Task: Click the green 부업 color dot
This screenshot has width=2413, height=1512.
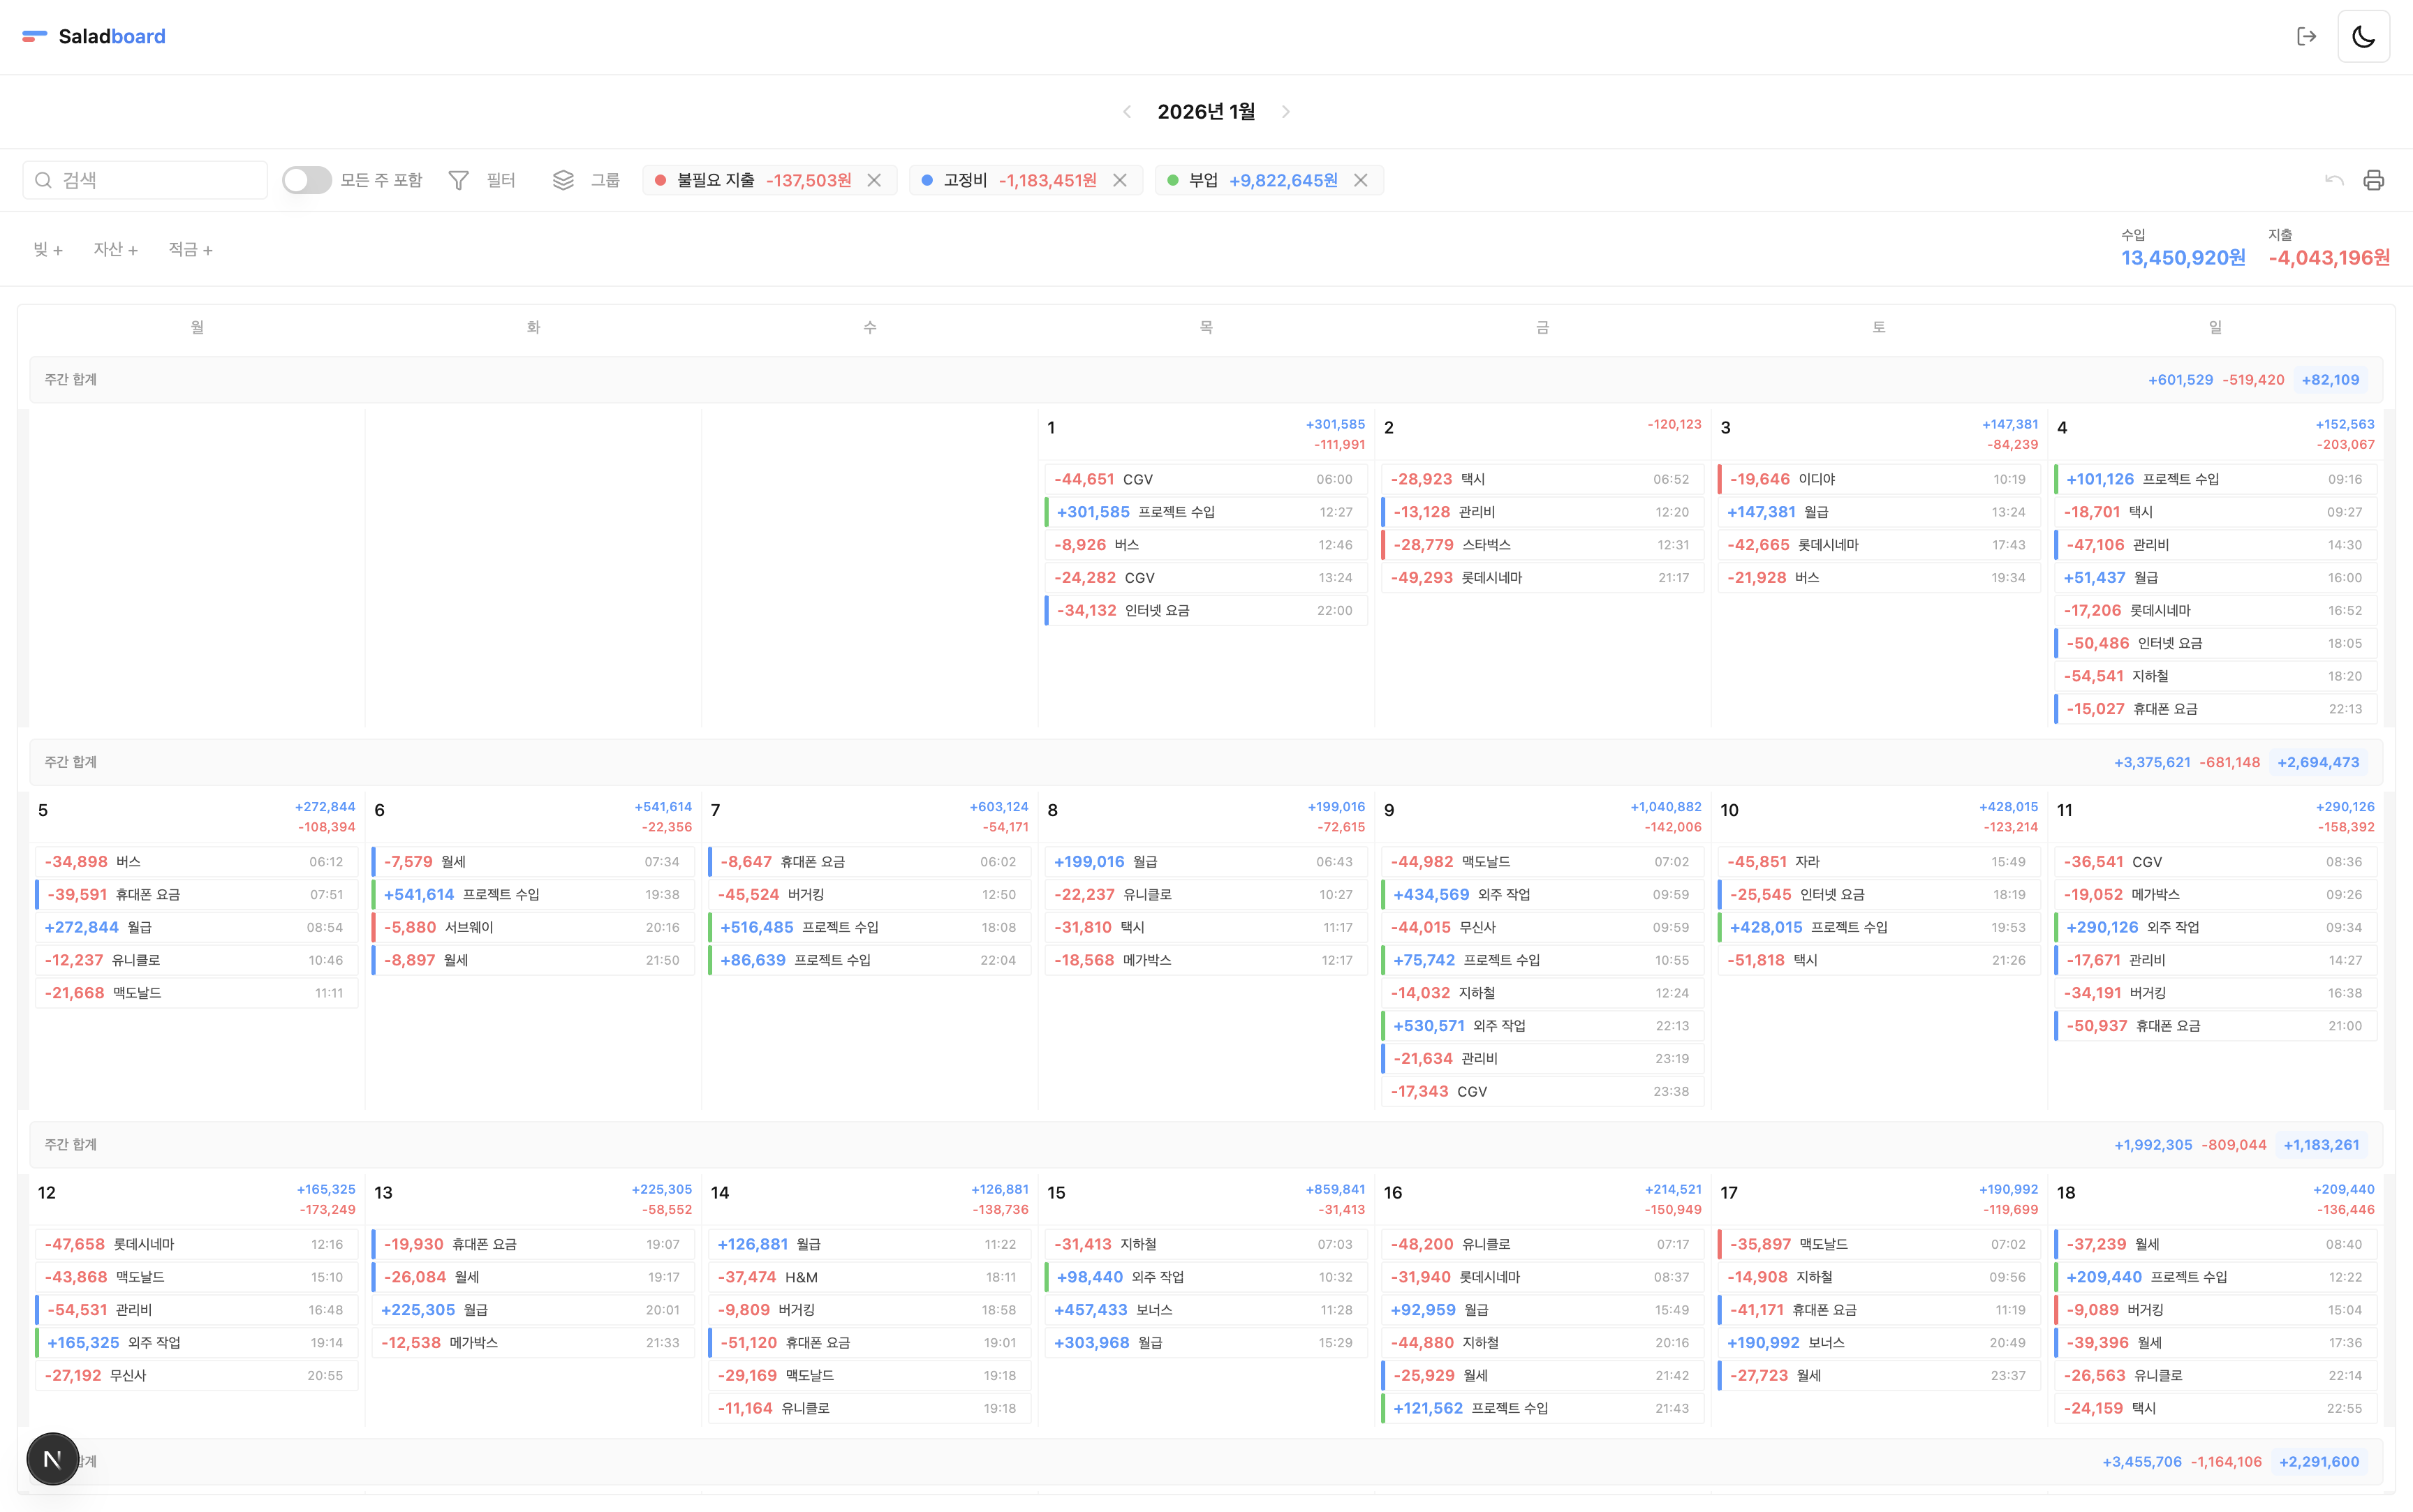Action: coord(1173,180)
